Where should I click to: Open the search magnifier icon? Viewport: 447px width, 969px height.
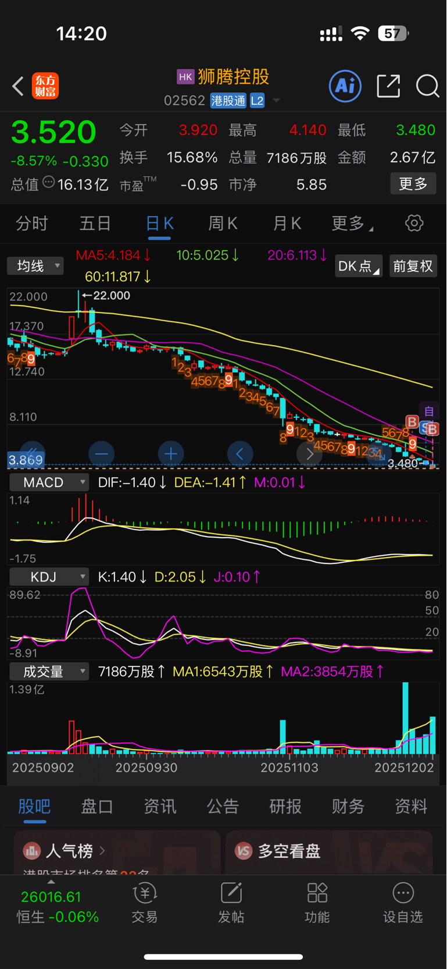(428, 86)
